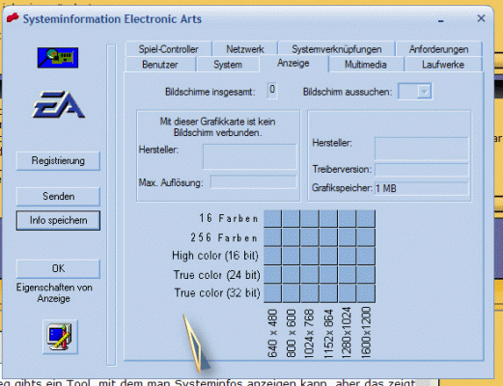The image size is (503, 386).
Task: Click the right panel Hersteller field
Action: [x=422, y=149]
